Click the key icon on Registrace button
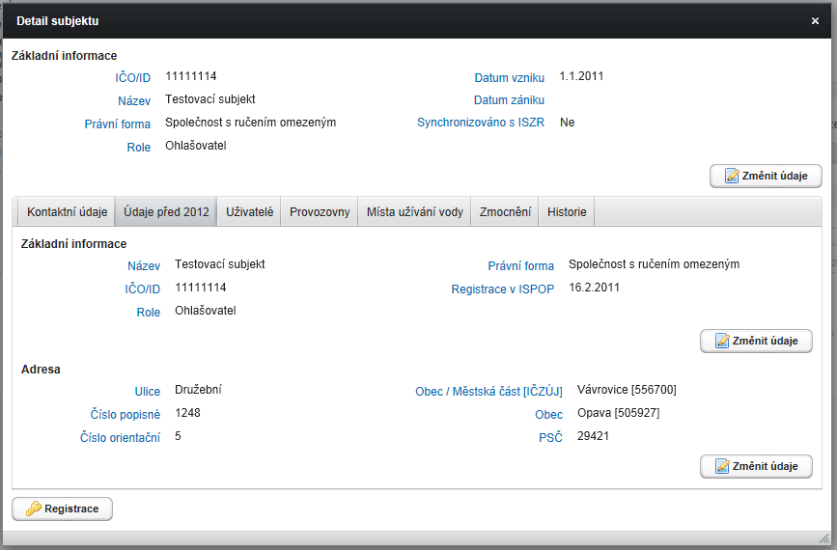Screen dimensions: 837x550 33,509
